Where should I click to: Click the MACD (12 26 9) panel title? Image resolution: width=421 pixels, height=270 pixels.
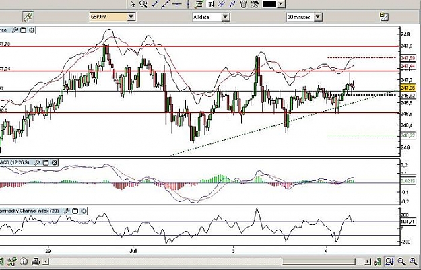point(16,162)
